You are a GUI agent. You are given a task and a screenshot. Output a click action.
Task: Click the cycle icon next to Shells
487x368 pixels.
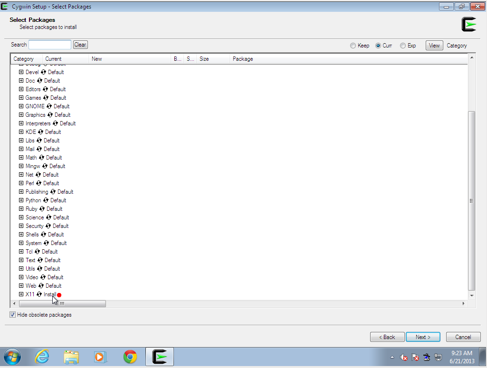pos(43,234)
